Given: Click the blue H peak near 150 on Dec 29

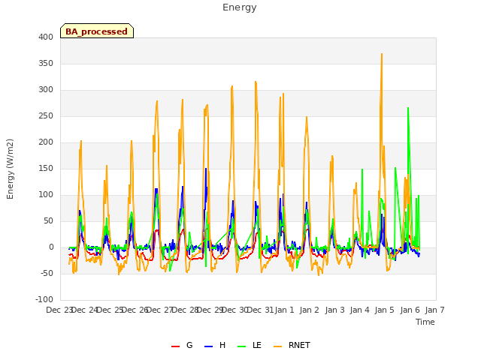Looking at the screenshot, I should (206, 169).
